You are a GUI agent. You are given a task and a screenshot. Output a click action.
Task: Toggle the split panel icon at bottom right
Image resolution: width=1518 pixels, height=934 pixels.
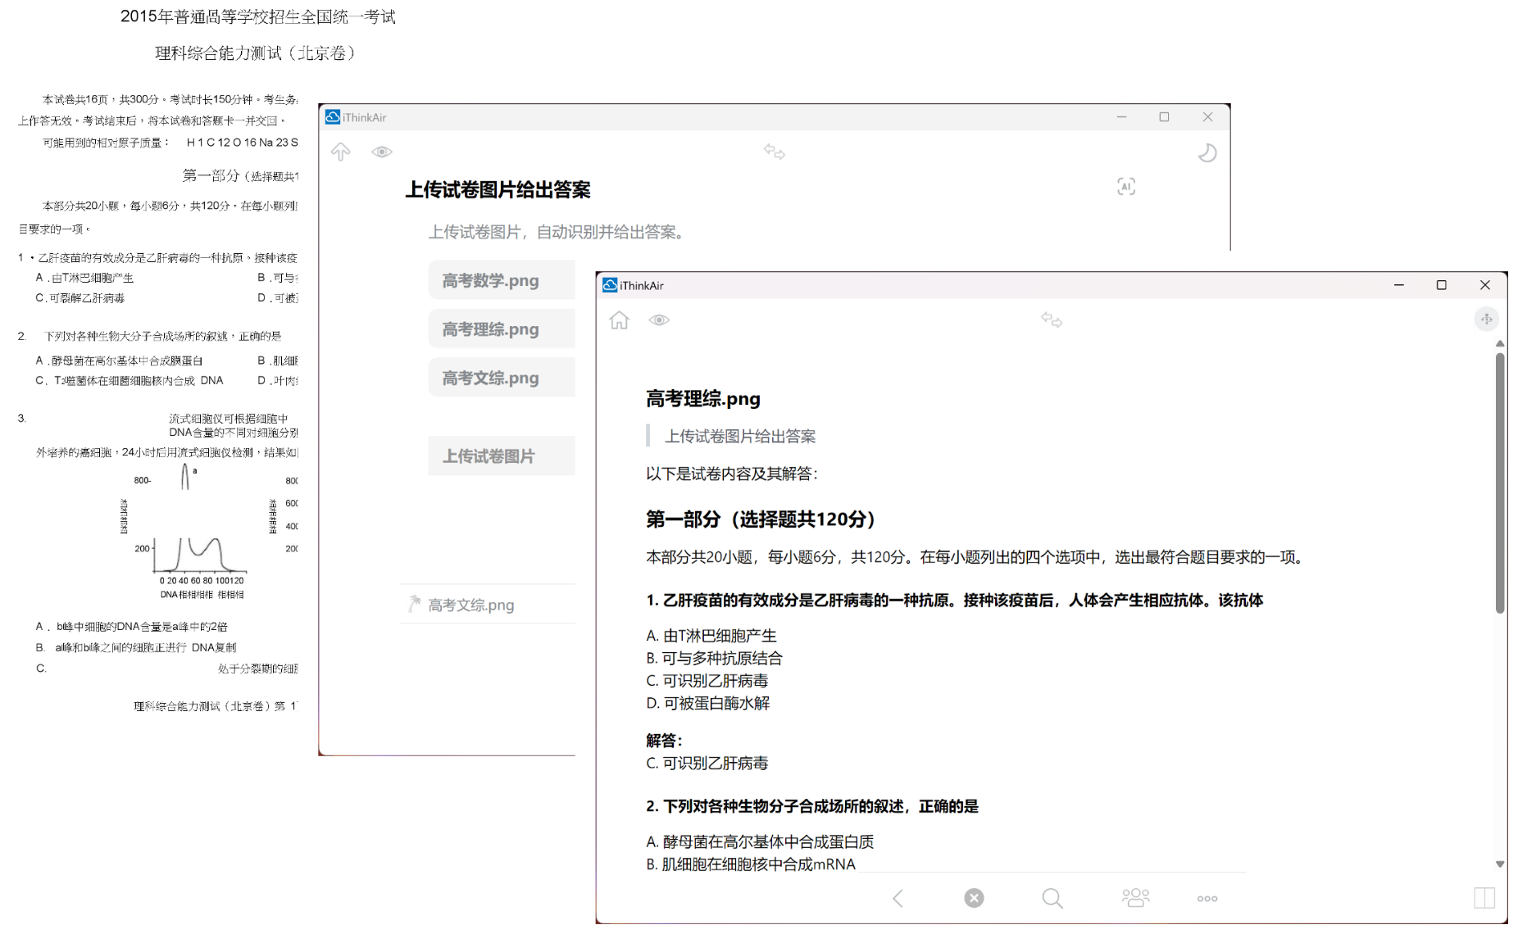(x=1484, y=899)
